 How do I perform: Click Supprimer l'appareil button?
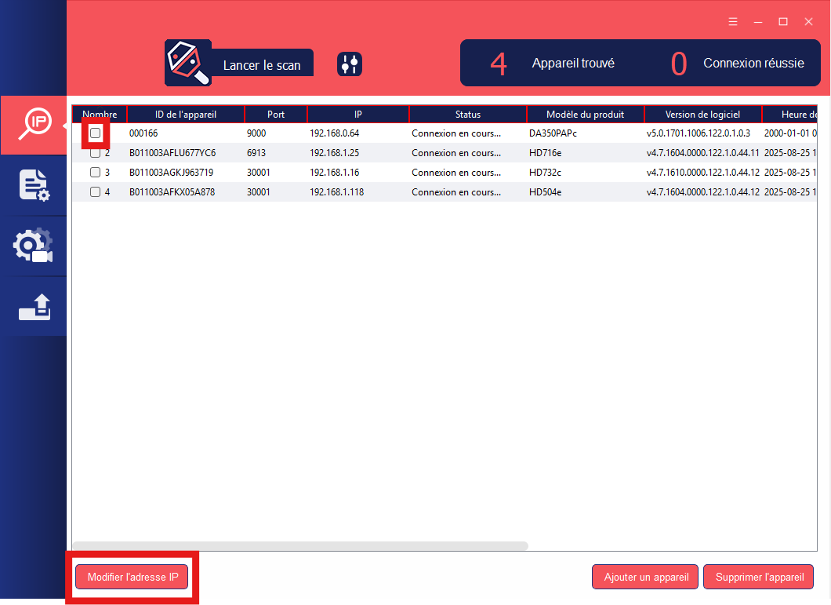758,577
